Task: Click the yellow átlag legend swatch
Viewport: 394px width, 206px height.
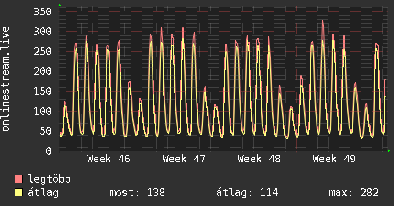Action: click(19, 193)
